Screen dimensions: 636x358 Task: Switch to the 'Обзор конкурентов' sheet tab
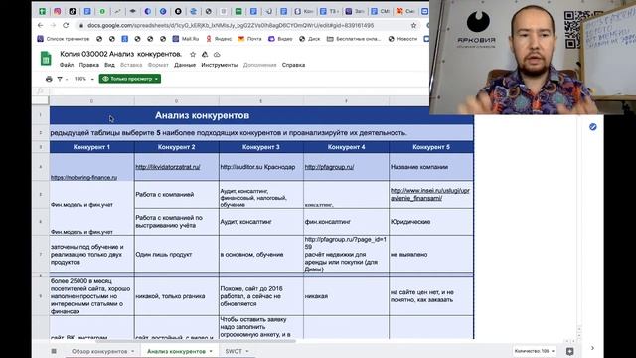(99, 351)
